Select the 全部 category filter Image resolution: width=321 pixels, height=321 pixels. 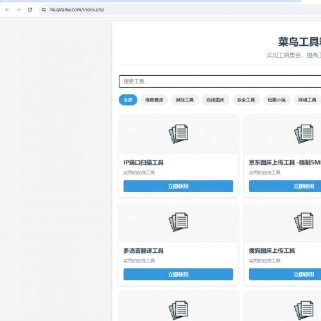click(128, 100)
